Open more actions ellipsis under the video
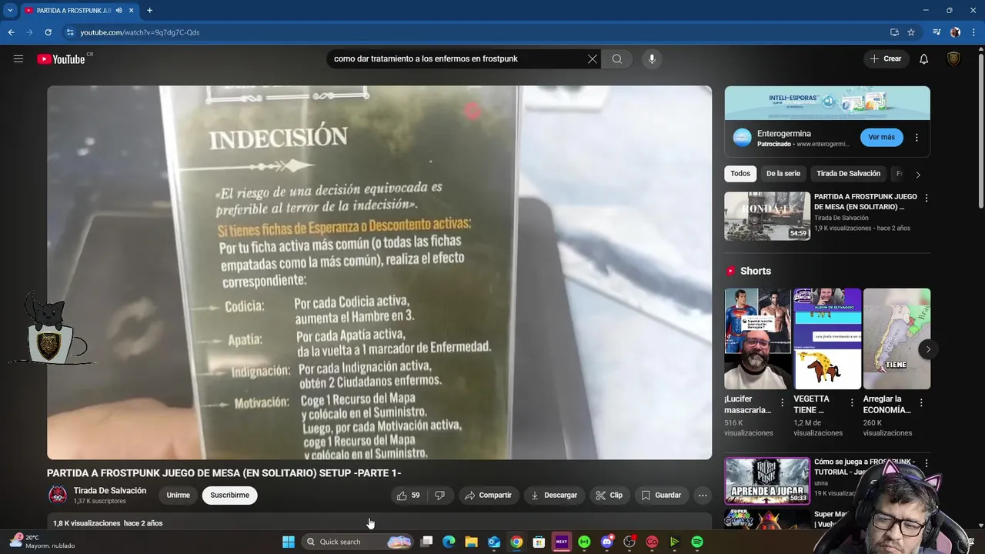985x554 pixels. coord(703,496)
